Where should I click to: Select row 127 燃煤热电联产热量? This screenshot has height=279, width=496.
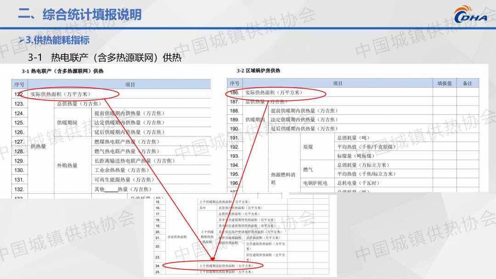click(126, 142)
